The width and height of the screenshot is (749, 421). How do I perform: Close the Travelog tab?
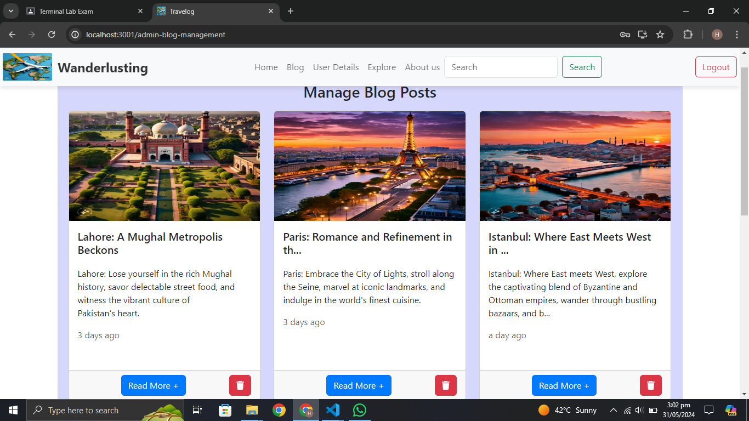click(271, 11)
